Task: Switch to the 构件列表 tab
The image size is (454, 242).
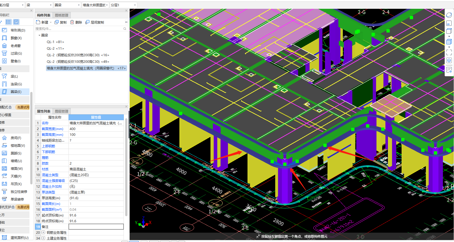Action: (44, 15)
